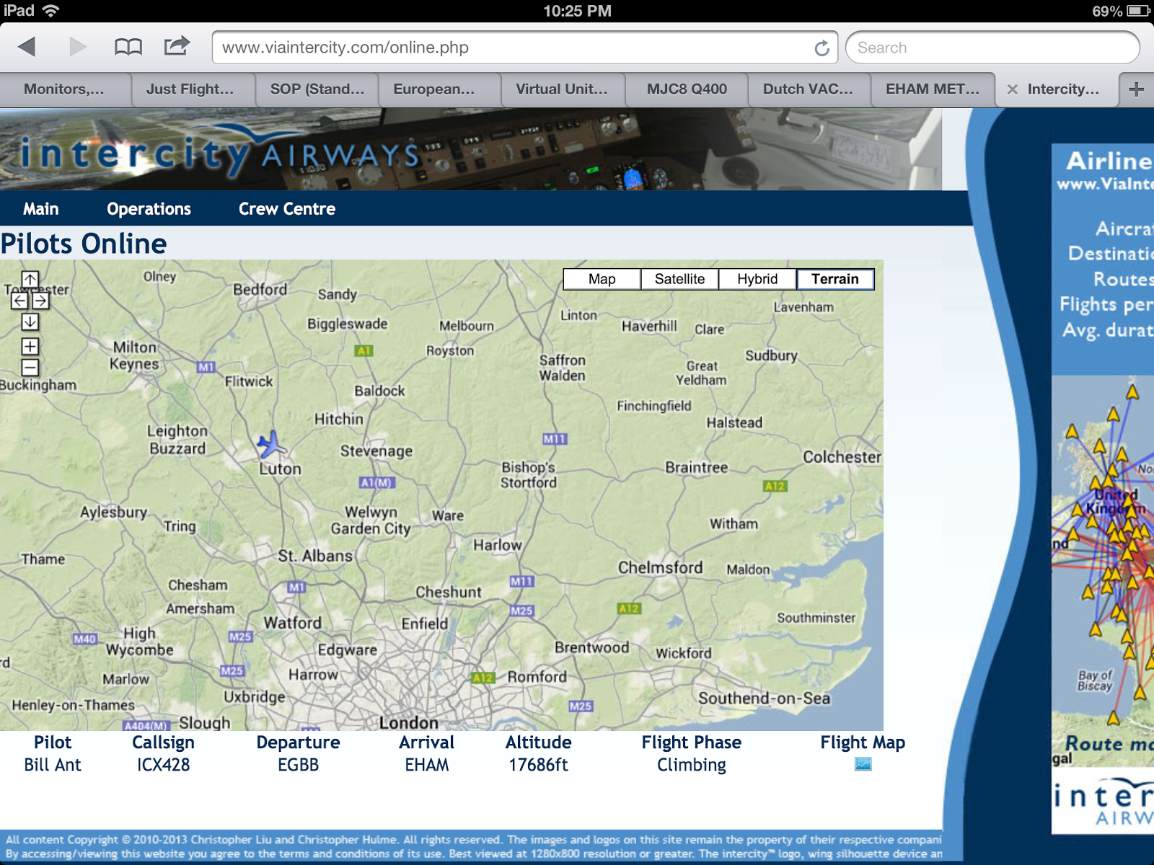This screenshot has width=1154, height=865.
Task: Click departure code EGBB
Action: (298, 765)
